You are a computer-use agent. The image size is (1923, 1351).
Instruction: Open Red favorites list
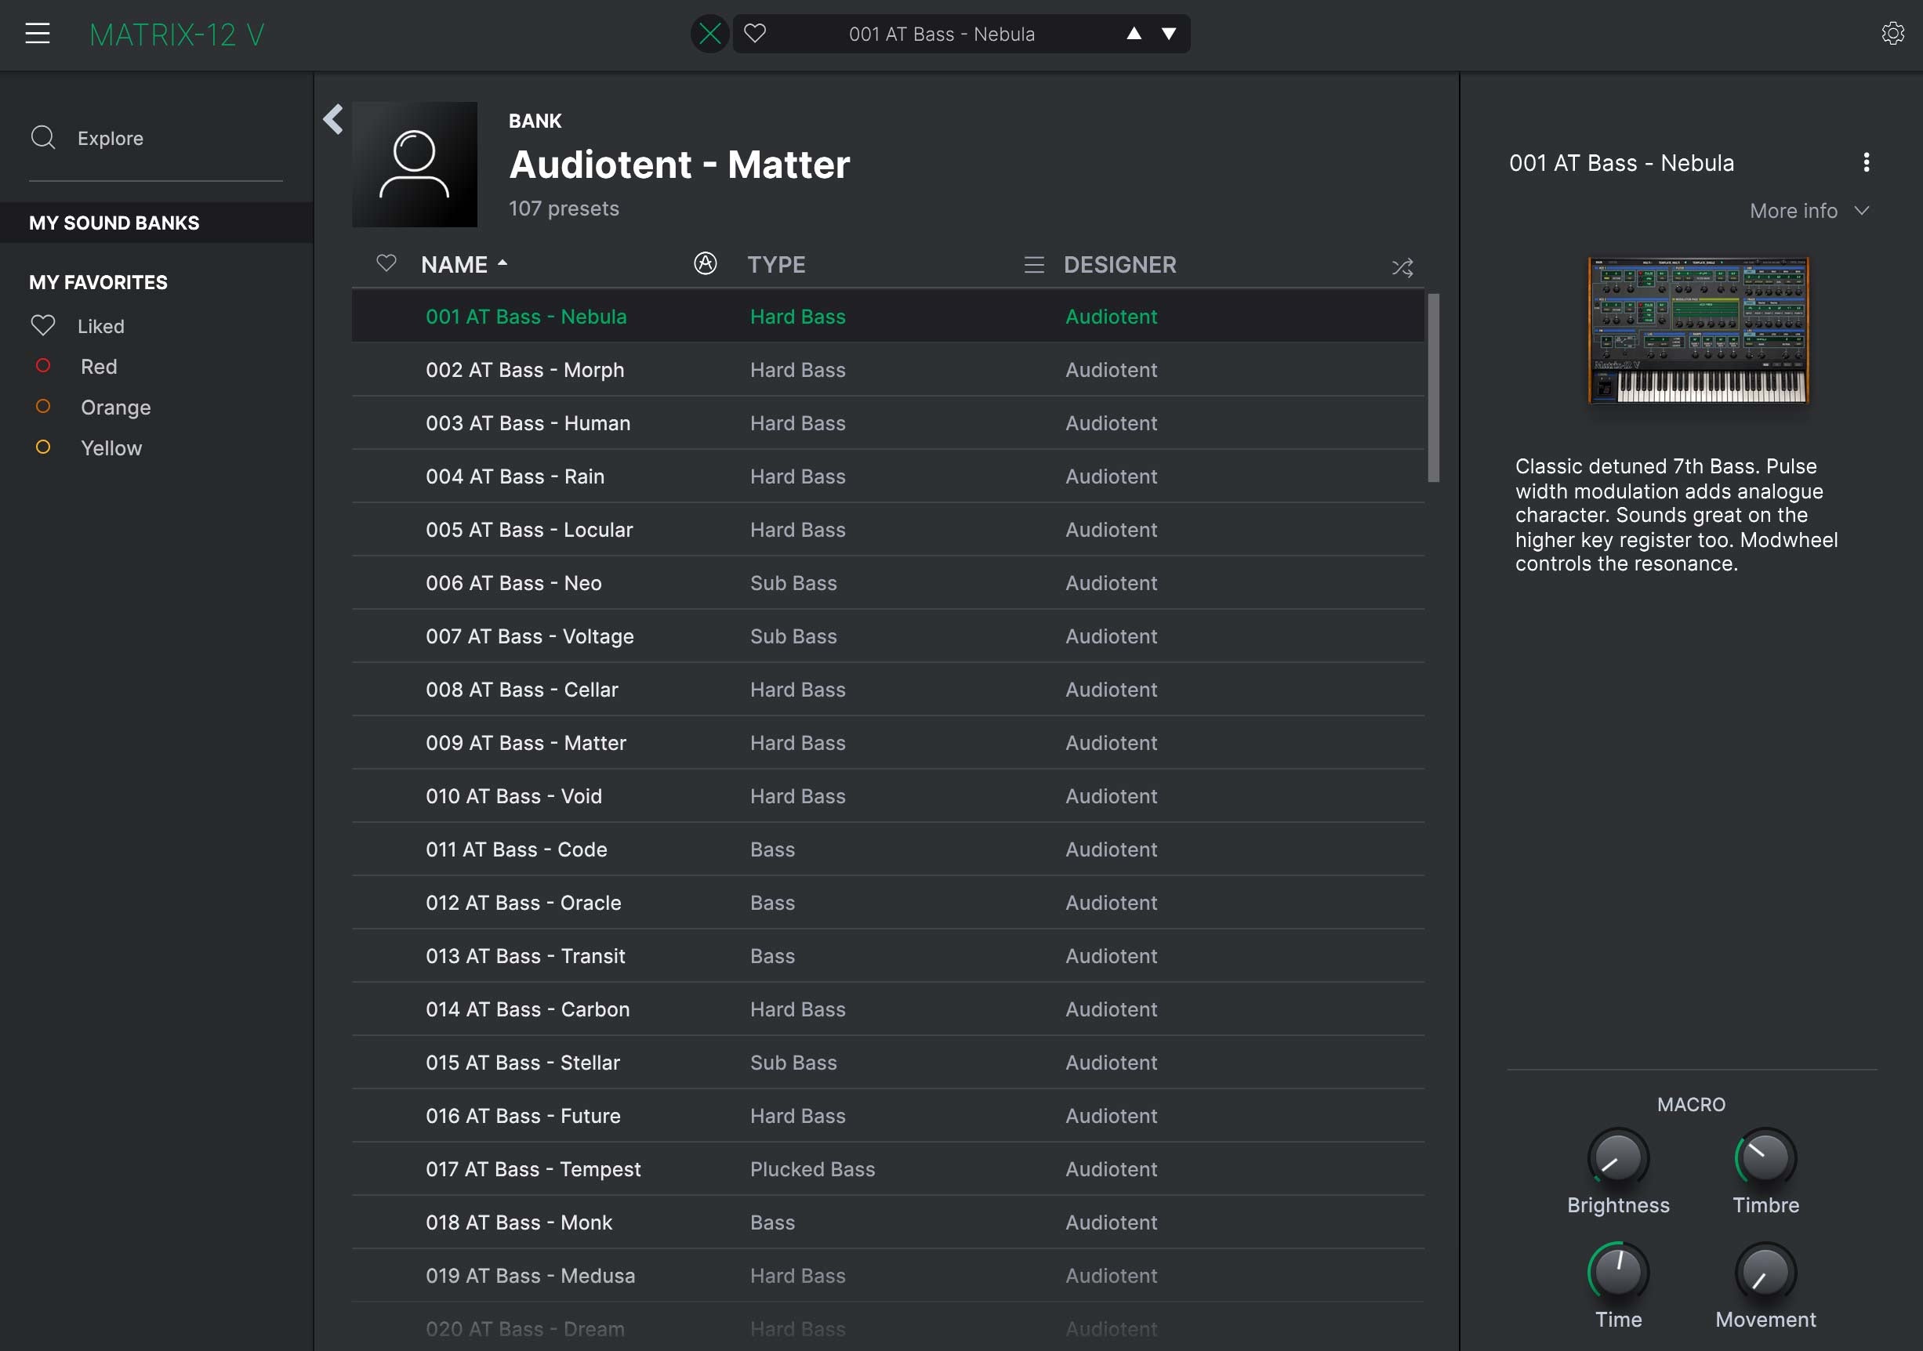99,367
